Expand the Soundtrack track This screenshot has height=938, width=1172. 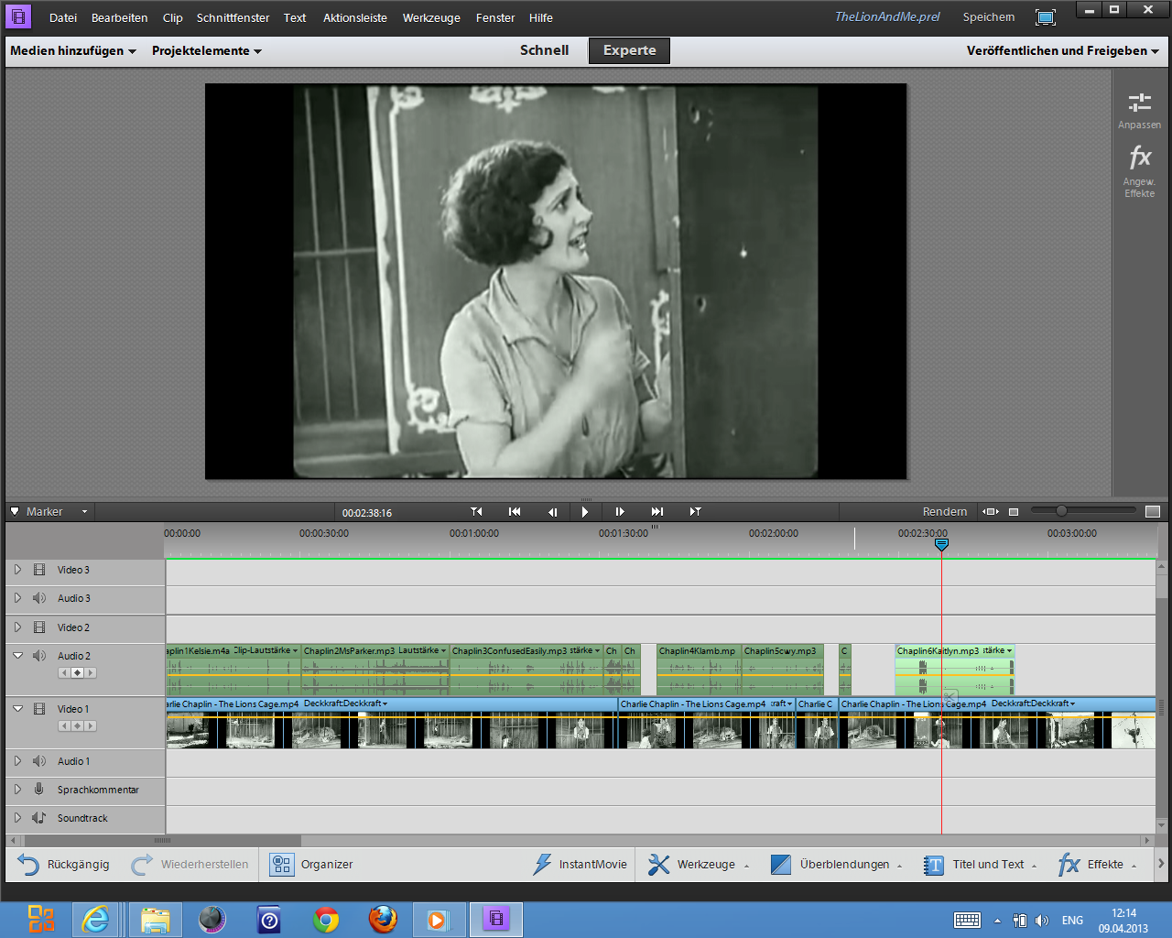17,818
